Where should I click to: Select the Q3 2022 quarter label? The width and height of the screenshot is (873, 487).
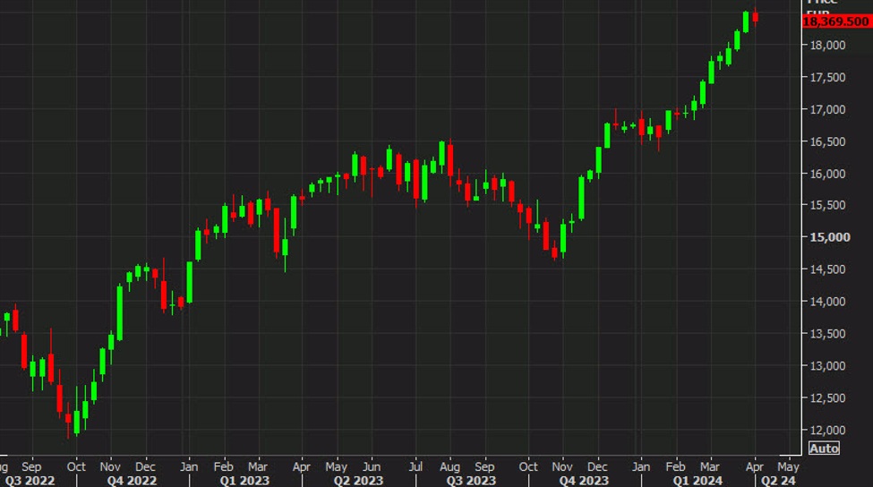tap(30, 481)
